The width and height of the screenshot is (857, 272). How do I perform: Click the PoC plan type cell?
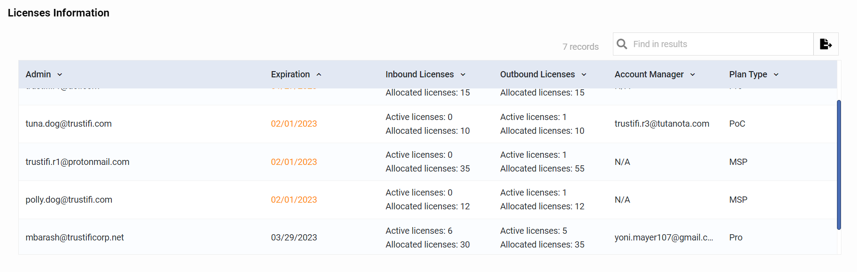tap(737, 124)
